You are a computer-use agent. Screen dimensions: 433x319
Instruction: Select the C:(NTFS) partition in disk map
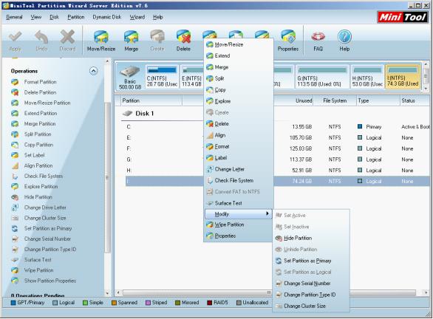click(162, 77)
